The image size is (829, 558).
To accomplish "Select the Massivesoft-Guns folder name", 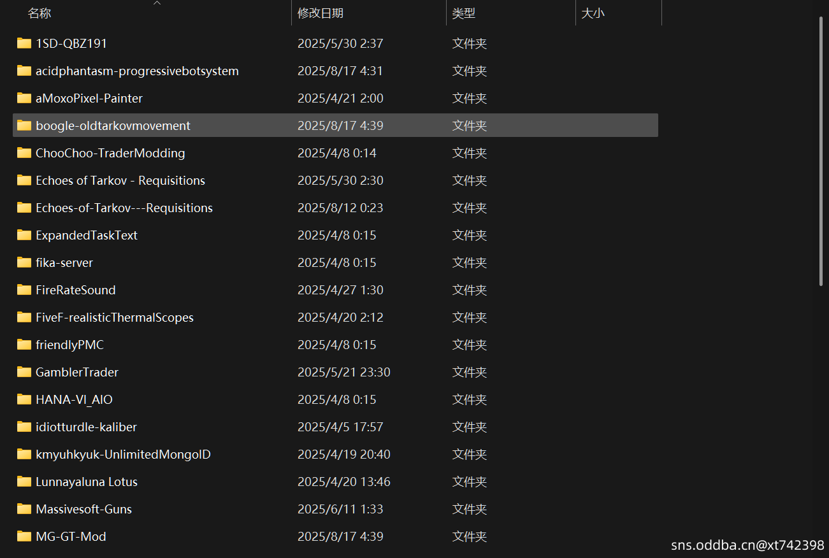I will point(83,509).
